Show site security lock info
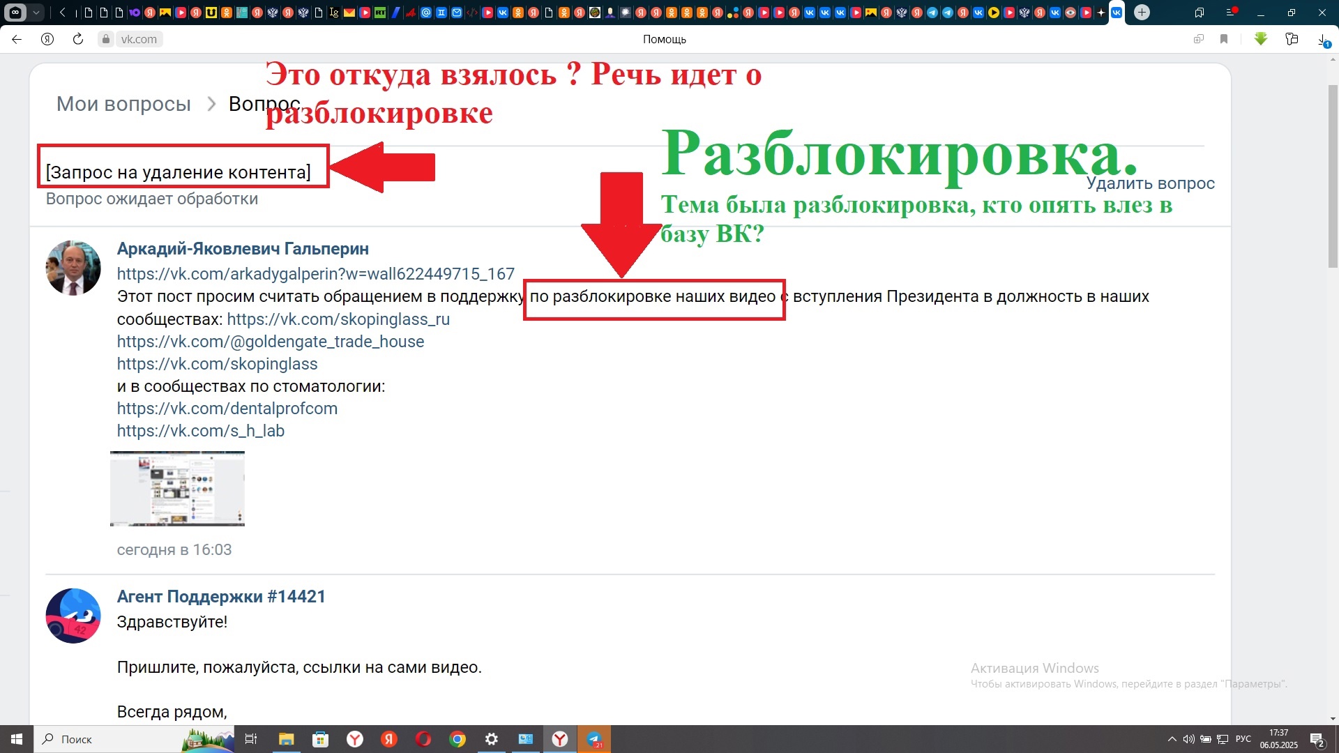The width and height of the screenshot is (1339, 753). 106,39
